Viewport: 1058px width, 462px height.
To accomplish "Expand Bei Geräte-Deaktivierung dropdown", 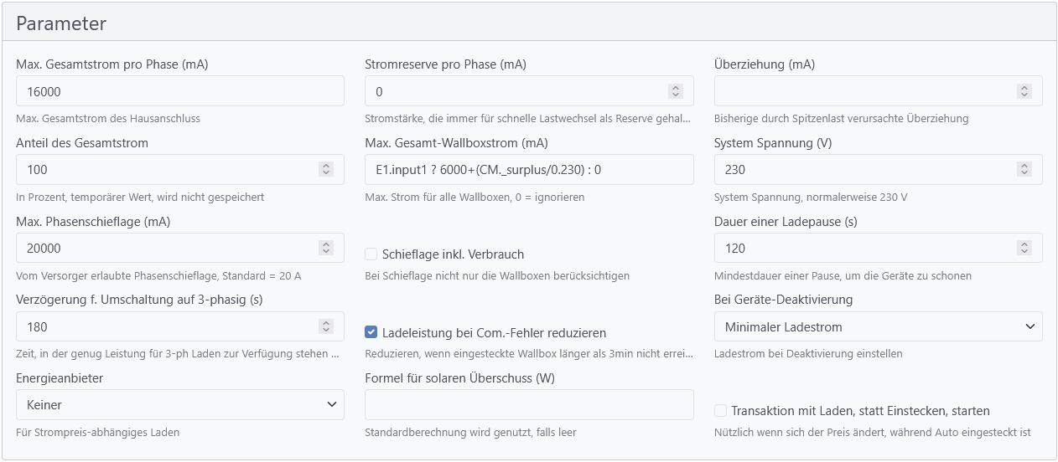I will click(x=878, y=326).
